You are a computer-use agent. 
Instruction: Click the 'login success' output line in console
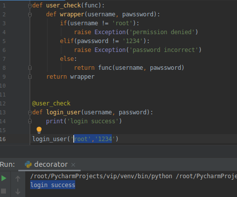53,185
